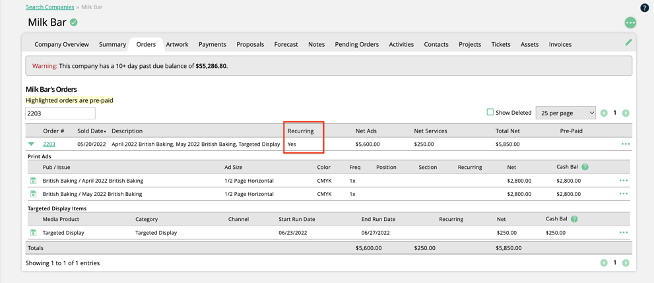Screen dimensions: 654x283
Task: Open document icon for May 2022 British Baking
Action: point(33,194)
